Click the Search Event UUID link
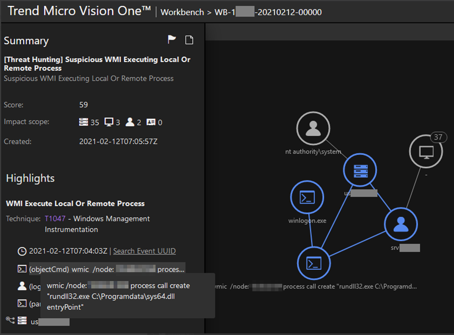 point(144,251)
